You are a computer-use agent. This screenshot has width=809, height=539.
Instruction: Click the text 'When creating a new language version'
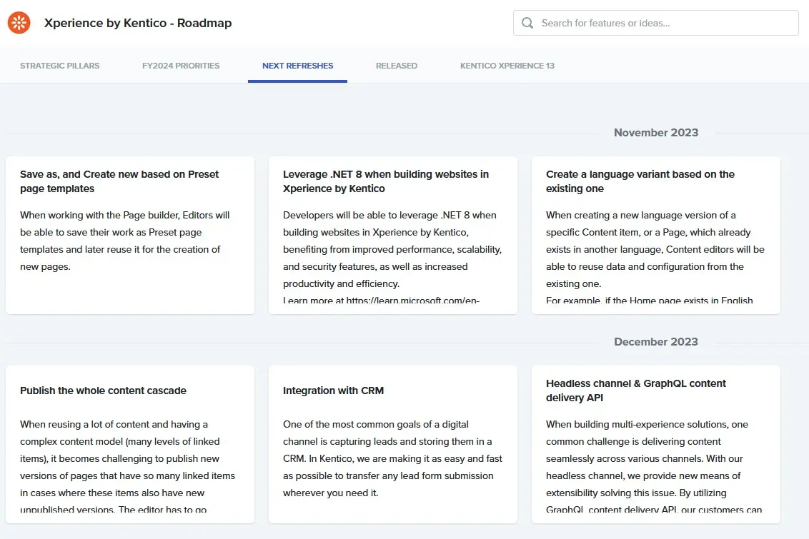(641, 216)
